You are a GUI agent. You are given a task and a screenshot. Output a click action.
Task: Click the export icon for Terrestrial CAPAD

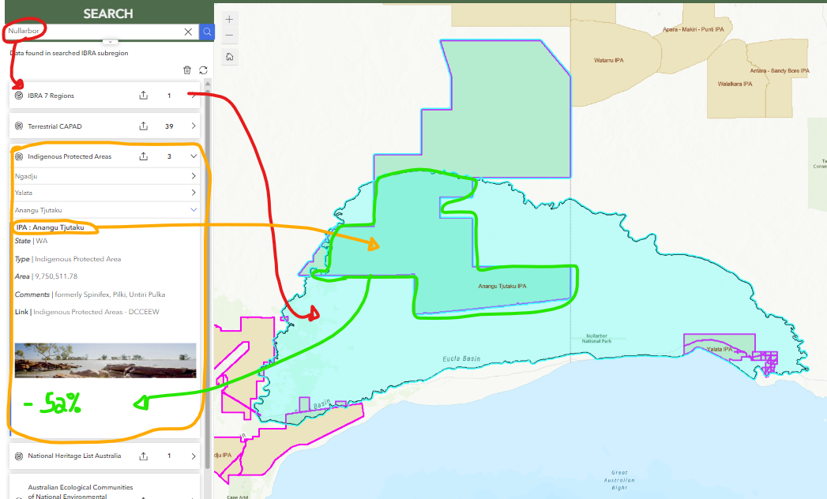(143, 126)
